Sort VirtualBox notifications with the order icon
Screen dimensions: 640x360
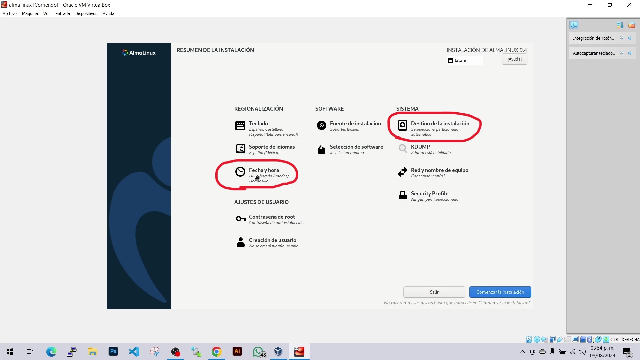click(x=620, y=25)
